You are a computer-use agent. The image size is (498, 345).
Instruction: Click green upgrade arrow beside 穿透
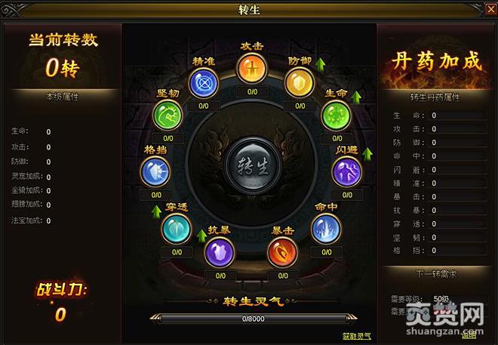pyautogui.click(x=156, y=212)
